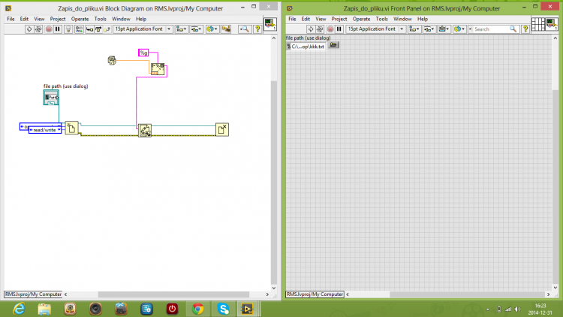Click the Format Into String node

pyautogui.click(x=158, y=69)
